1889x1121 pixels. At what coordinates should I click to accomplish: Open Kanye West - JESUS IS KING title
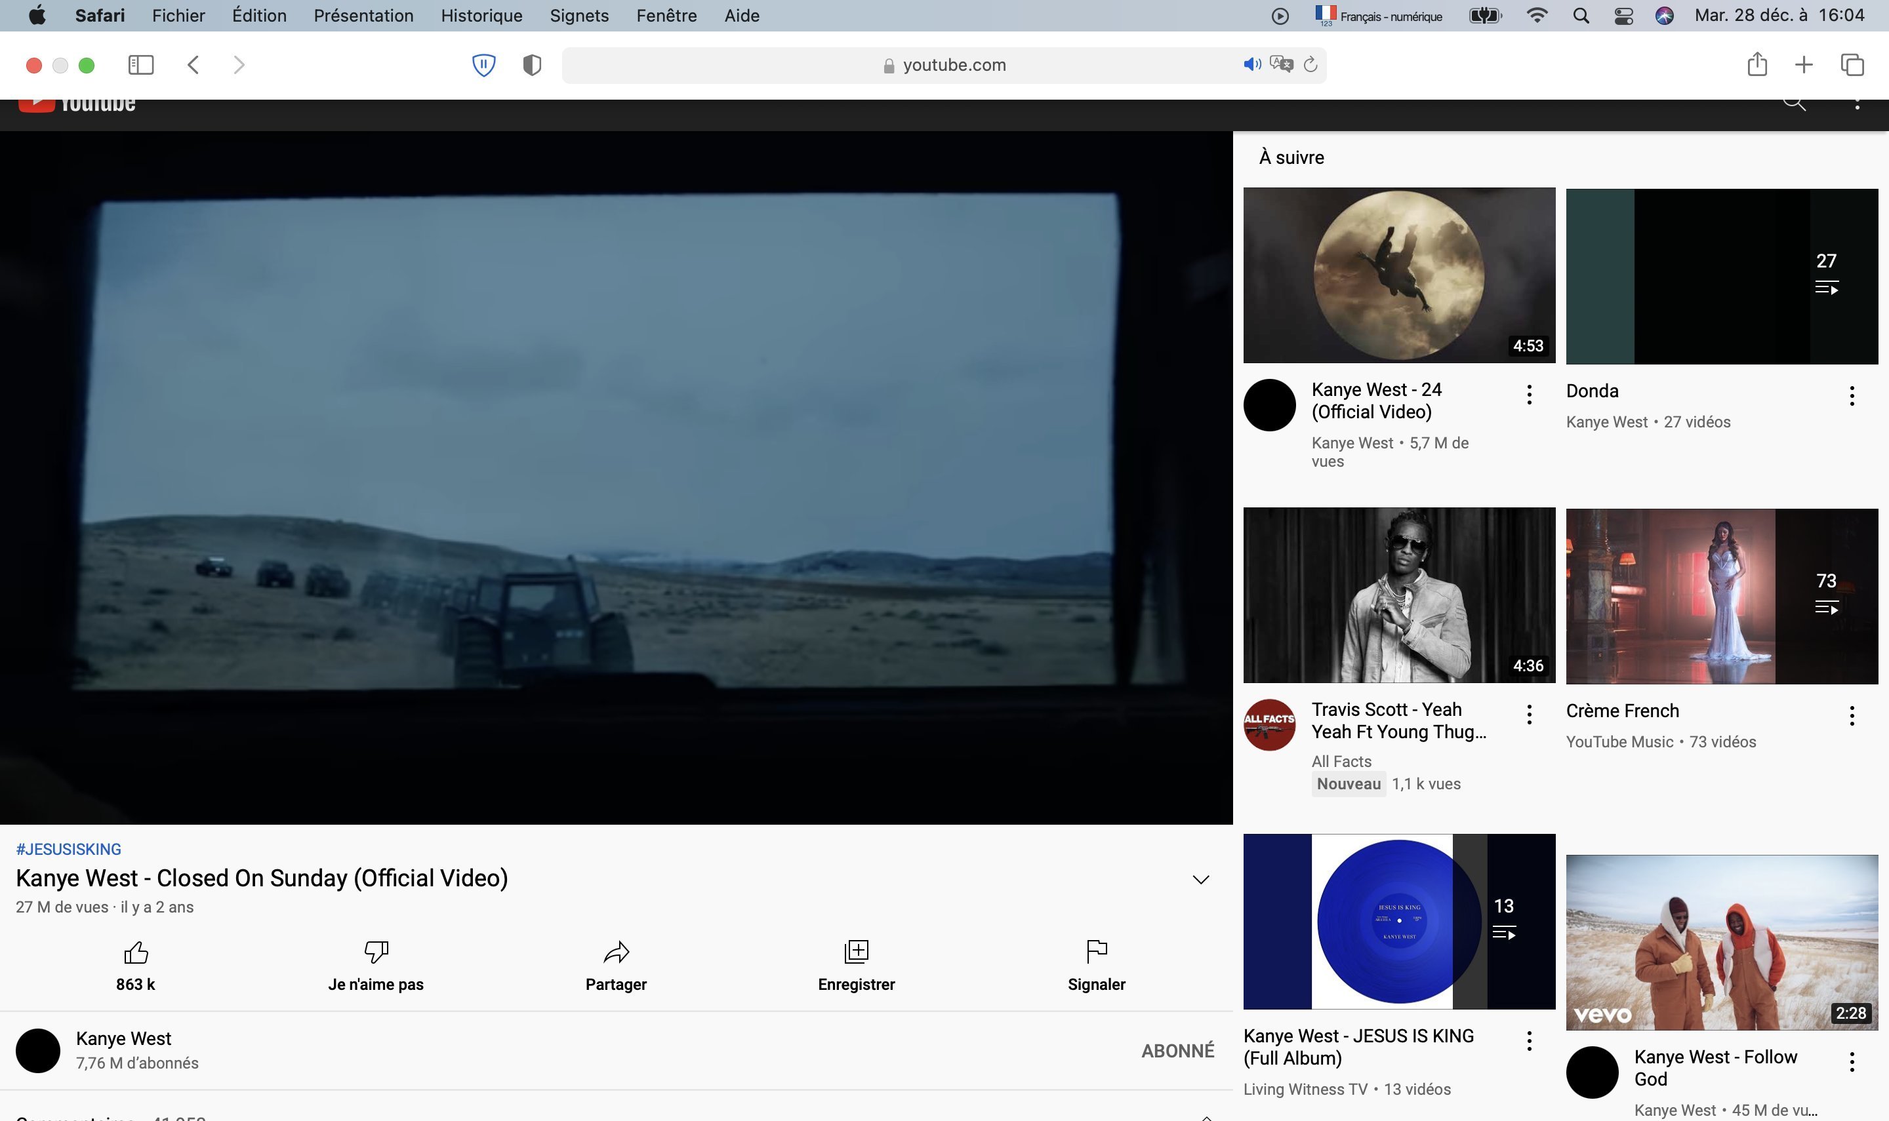point(1358,1047)
